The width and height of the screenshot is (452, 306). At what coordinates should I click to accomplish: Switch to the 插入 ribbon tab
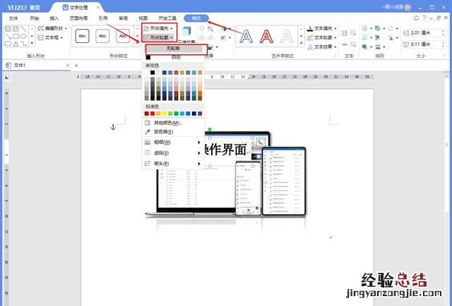point(54,18)
